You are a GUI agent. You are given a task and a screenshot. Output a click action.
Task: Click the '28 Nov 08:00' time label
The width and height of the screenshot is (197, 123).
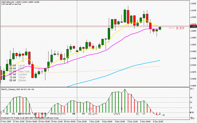pyautogui.click(x=32, y=122)
